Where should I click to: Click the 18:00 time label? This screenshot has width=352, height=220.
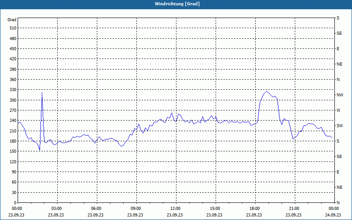tap(255, 209)
